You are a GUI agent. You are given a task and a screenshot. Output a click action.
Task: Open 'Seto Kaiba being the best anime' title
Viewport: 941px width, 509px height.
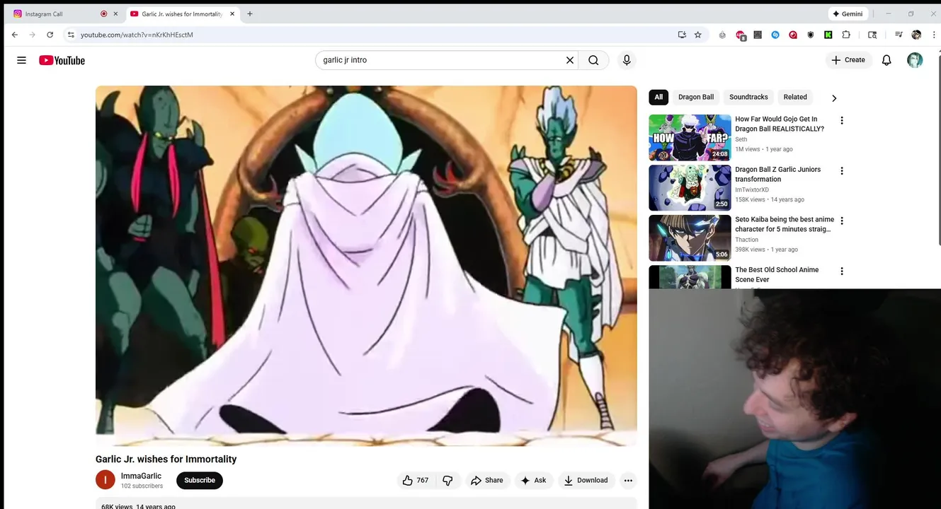[785, 224]
